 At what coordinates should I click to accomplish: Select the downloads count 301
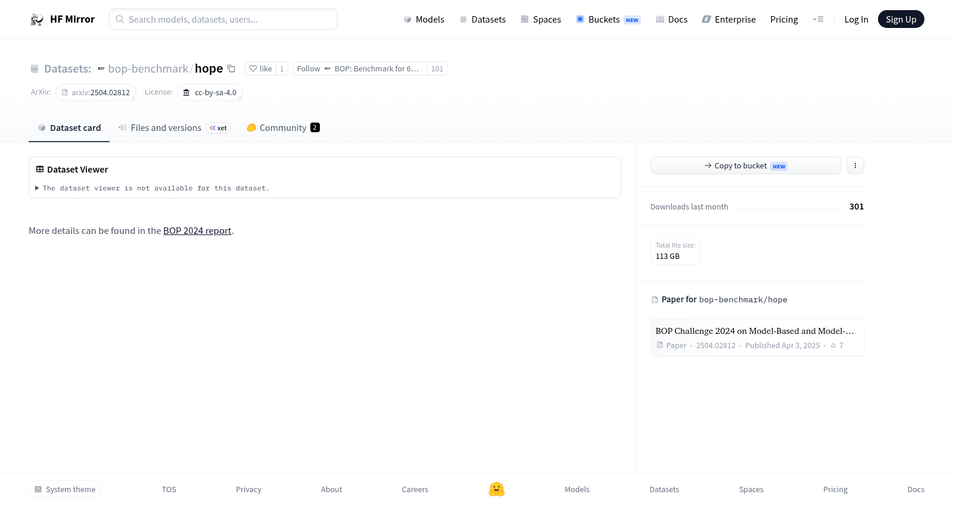[x=857, y=206]
